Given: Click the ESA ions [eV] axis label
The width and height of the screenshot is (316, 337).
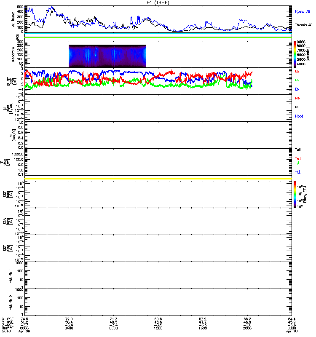Looking at the screenshot, I should click(x=8, y=222).
